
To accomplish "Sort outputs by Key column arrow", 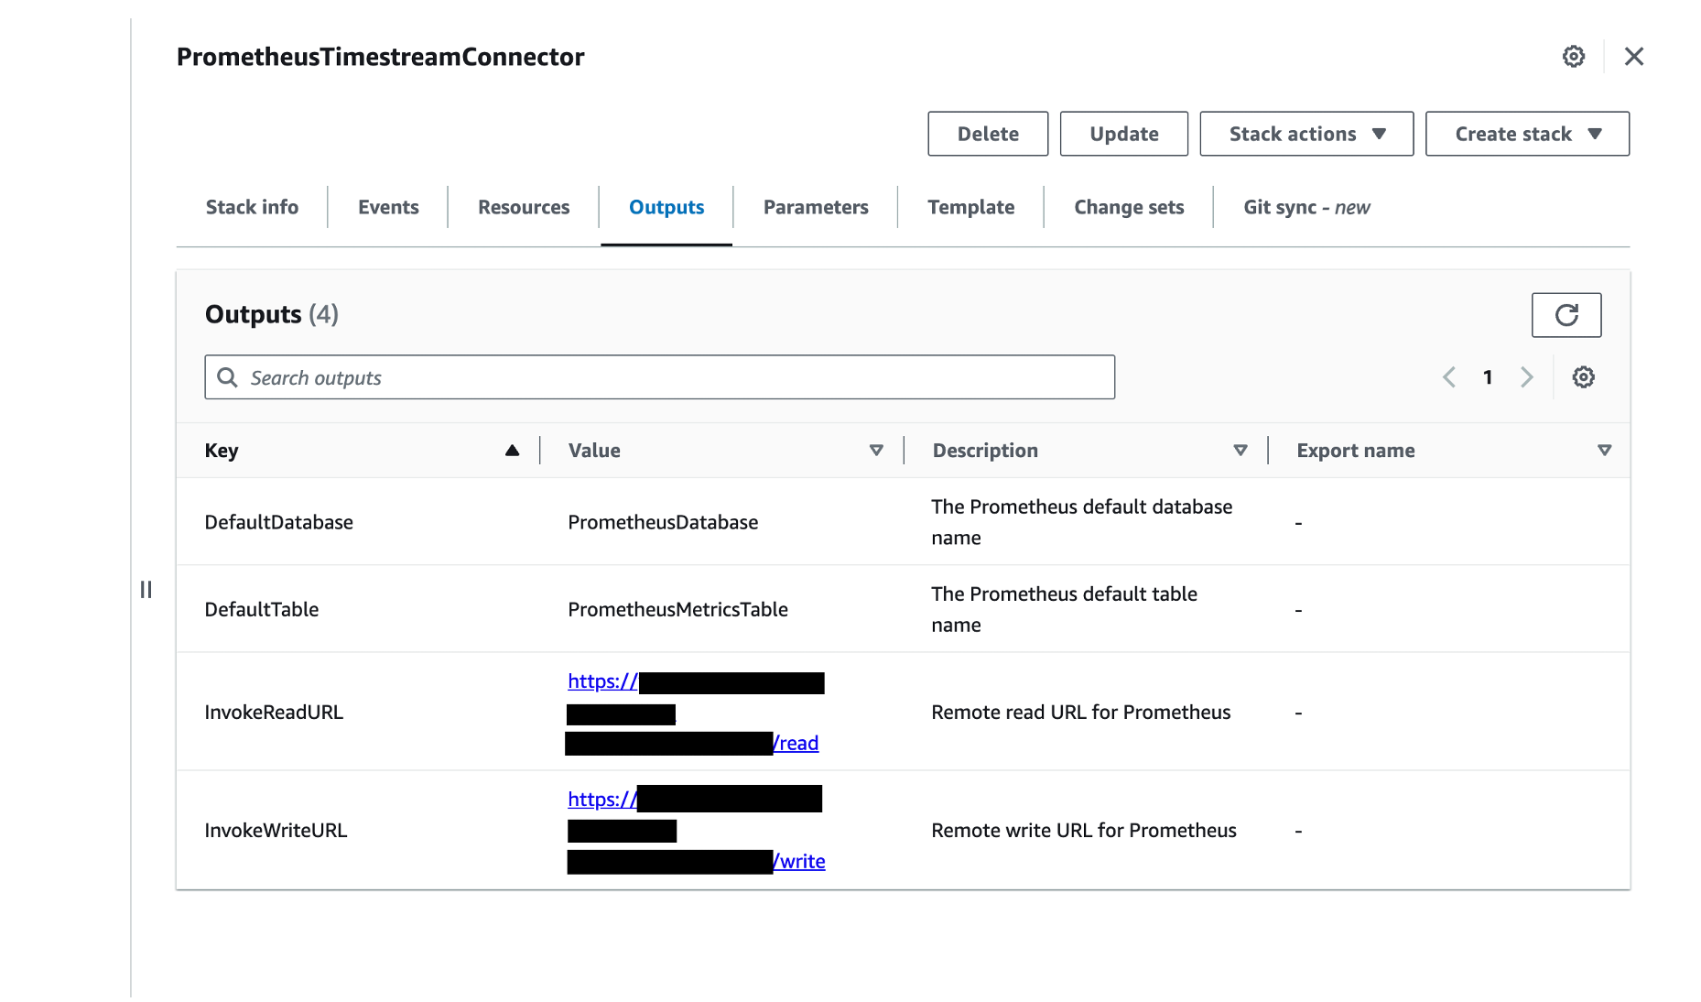I will pos(512,451).
